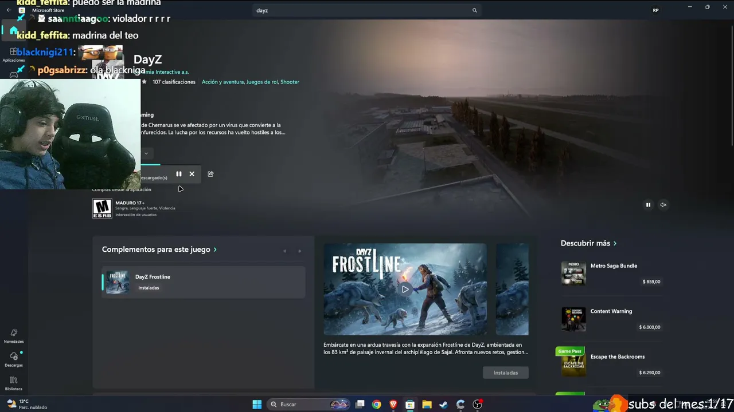Cancel the DayZ download

[192, 174]
